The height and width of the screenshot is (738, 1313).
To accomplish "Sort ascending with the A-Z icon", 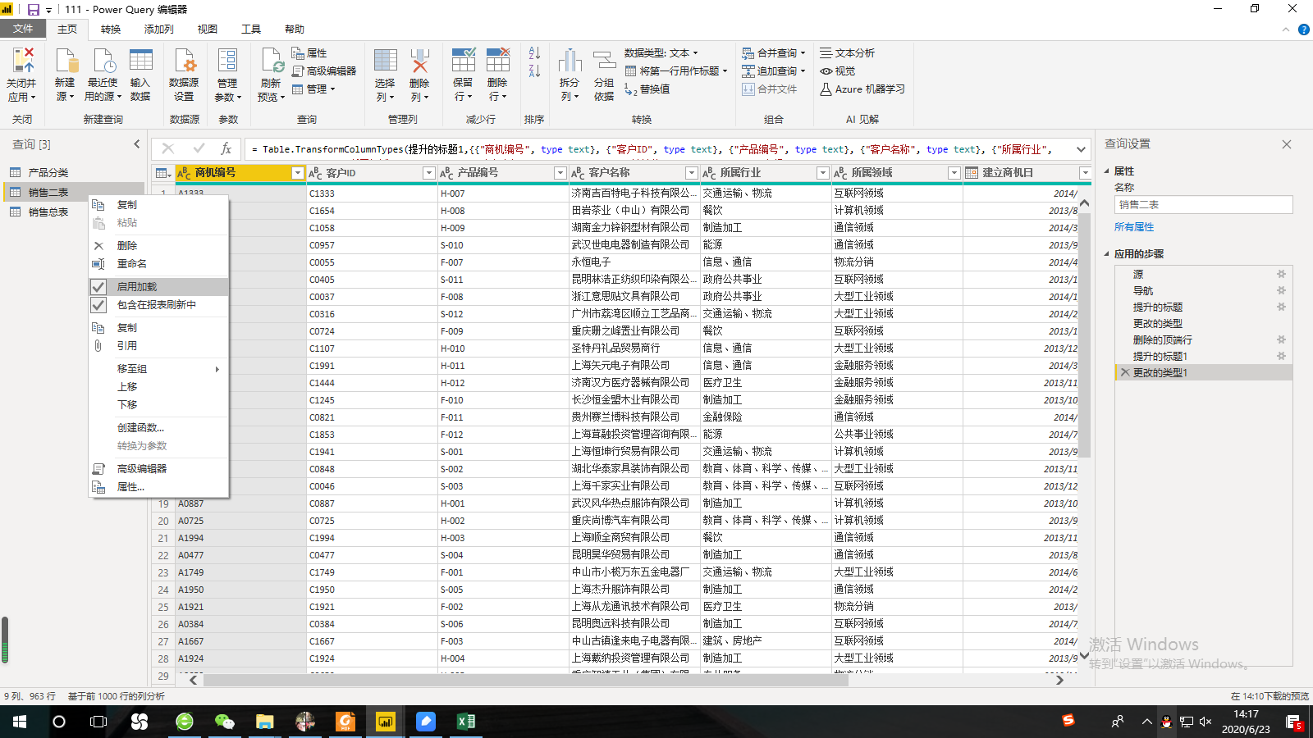I will click(534, 53).
